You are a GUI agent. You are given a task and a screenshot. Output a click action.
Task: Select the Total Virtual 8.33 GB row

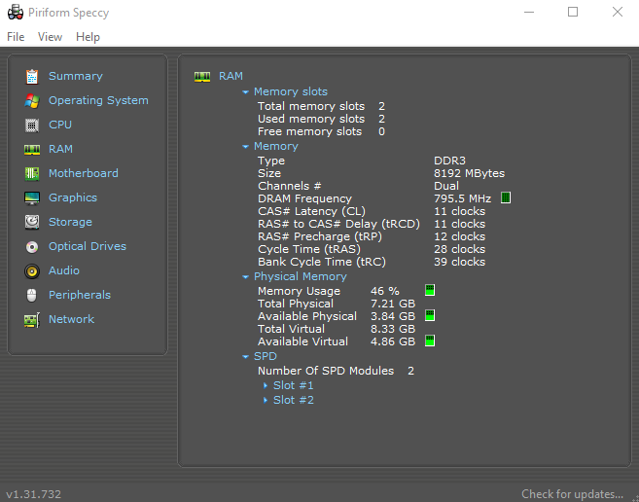[x=337, y=329]
